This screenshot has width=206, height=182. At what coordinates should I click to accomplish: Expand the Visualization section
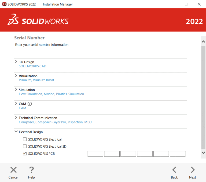click(x=16, y=76)
